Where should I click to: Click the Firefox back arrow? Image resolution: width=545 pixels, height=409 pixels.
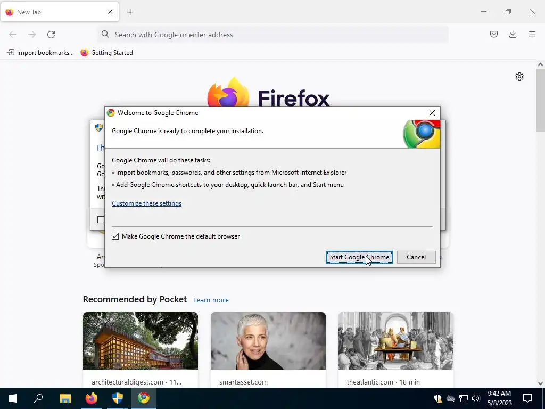point(13,35)
